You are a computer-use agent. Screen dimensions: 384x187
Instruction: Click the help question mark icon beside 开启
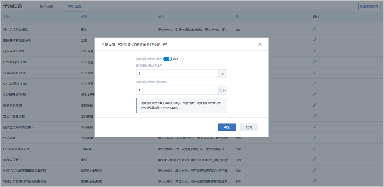point(182,59)
